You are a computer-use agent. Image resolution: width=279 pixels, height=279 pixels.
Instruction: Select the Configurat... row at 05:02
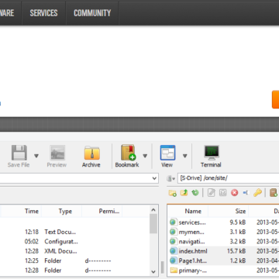click(75, 242)
